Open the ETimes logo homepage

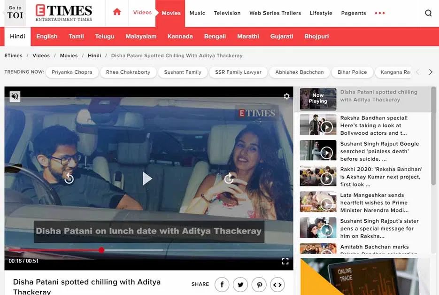coord(64,13)
